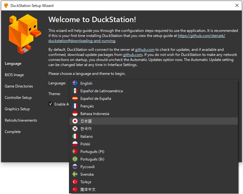The image size is (243, 194).
Task: Go to the BIOS Image step
Action: 14,75
